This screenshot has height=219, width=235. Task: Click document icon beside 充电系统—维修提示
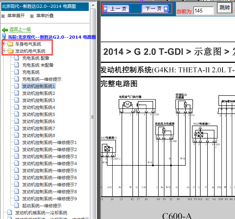tap(17, 79)
